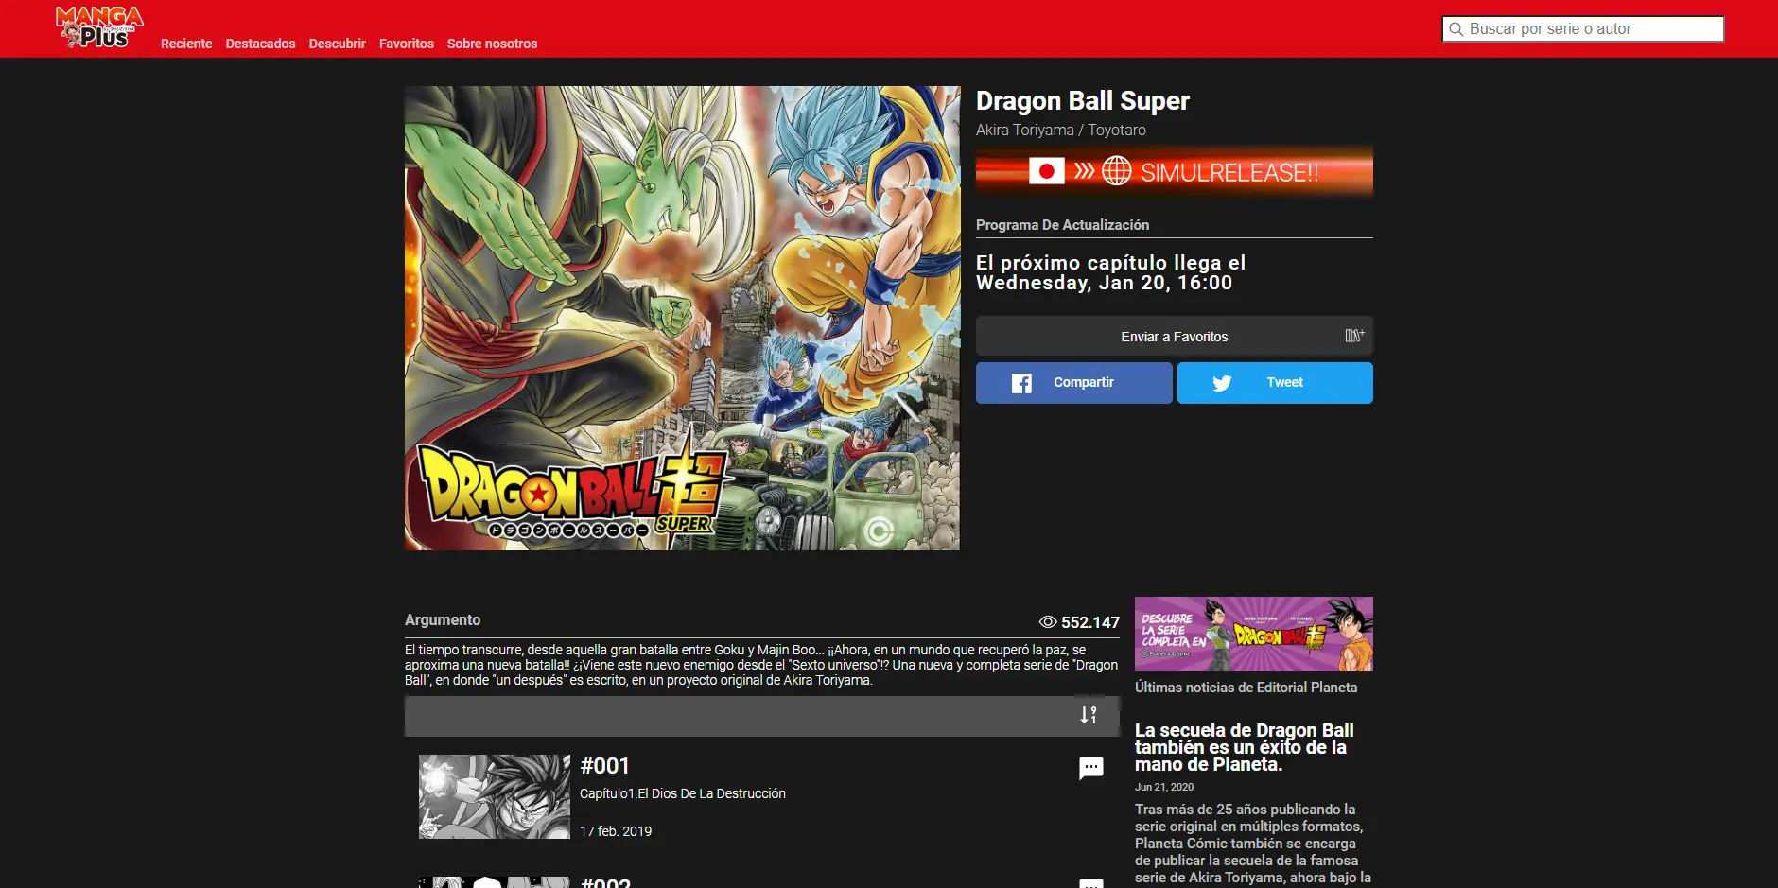The height and width of the screenshot is (888, 1778).
Task: Open chapter #001 thumbnail
Action: coord(495,796)
